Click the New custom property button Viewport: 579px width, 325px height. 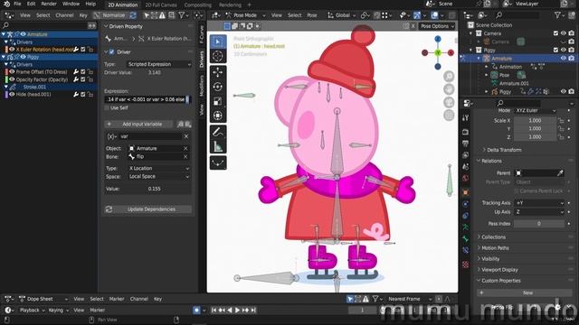pos(525,292)
